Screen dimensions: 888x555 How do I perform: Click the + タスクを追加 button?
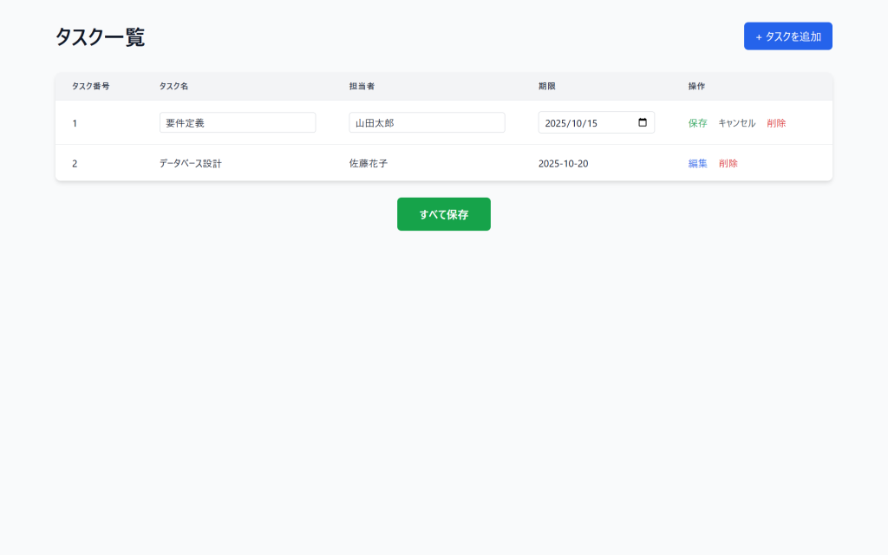pyautogui.click(x=787, y=36)
